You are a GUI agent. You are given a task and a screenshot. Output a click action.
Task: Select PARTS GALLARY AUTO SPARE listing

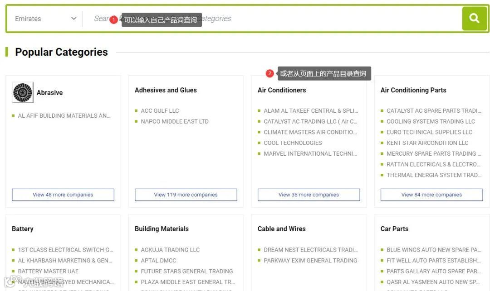434,272
